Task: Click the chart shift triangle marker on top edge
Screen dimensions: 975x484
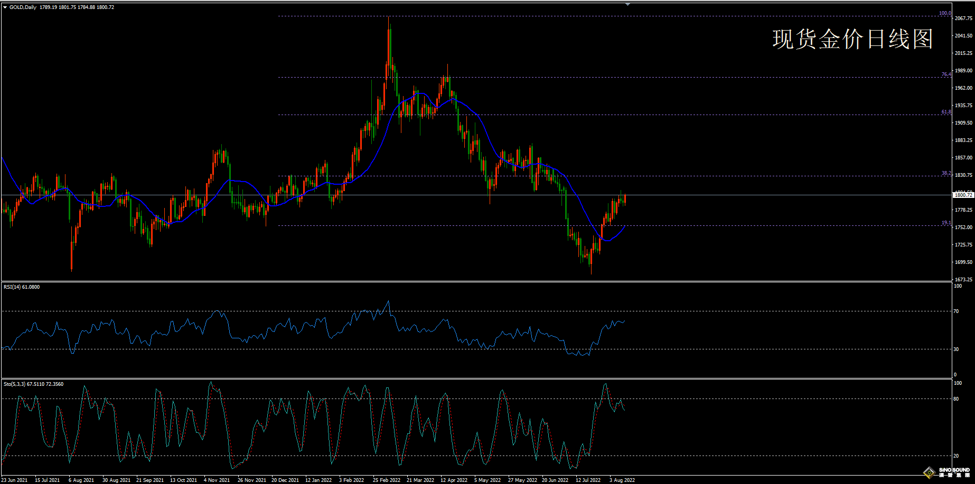Action: (627, 4)
